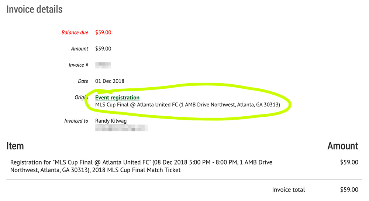Select the 01 Dec 2018 date value
Screen dimensions: 369x201
110,81
